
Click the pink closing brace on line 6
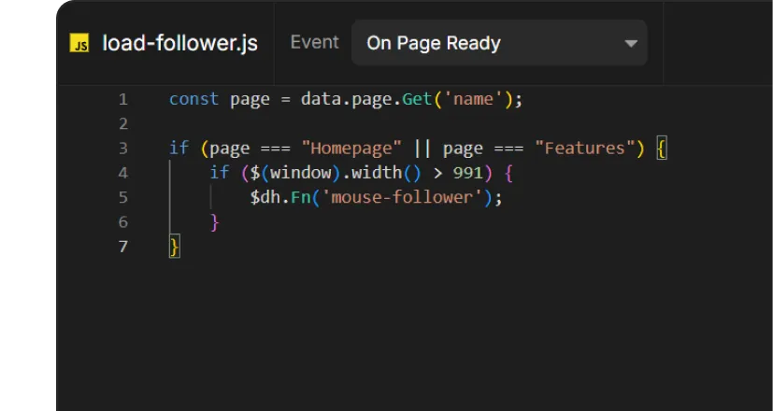(214, 222)
